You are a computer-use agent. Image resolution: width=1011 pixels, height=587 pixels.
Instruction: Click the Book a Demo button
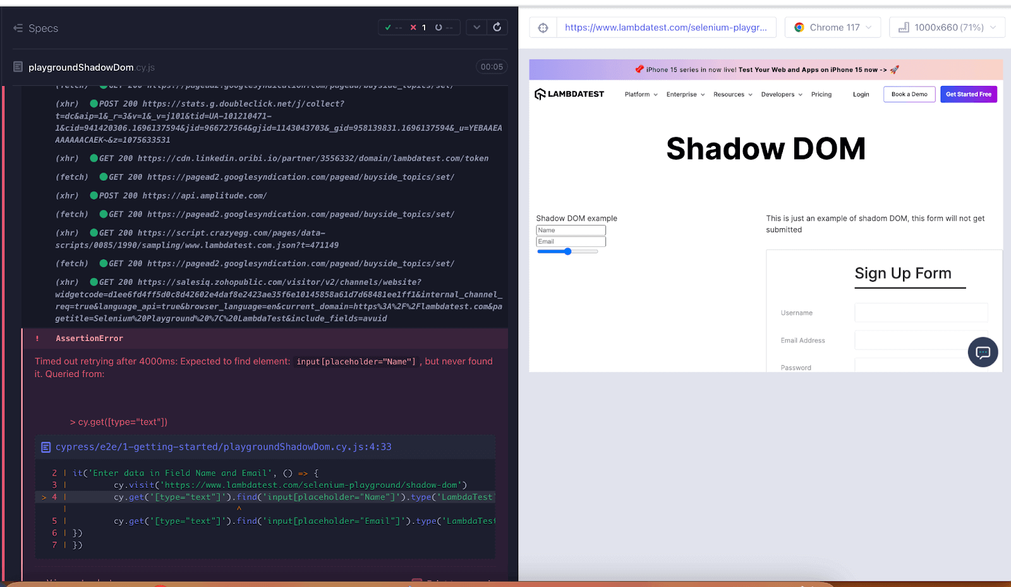909,94
